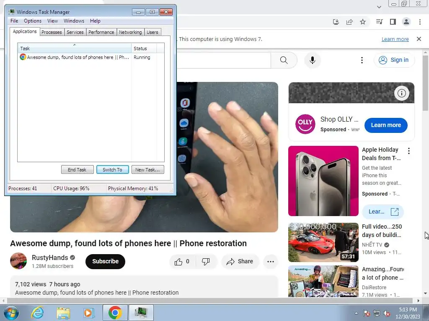Launch Internet Explorer from the taskbar
429x321 pixels.
pyautogui.click(x=37, y=313)
